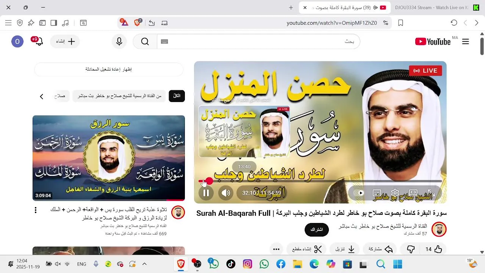
Task: Reload the page
Action: point(454,23)
